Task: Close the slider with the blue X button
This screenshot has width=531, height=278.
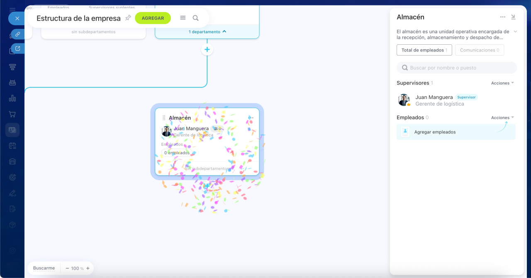Action: [17, 18]
